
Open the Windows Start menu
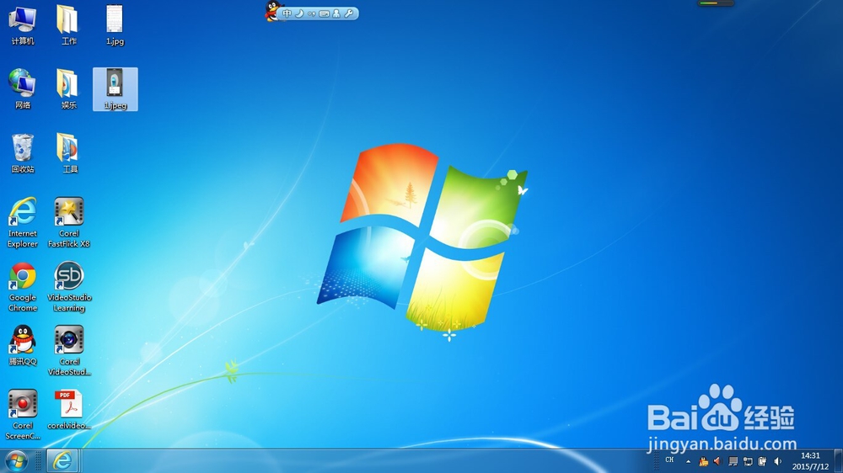[x=16, y=461]
